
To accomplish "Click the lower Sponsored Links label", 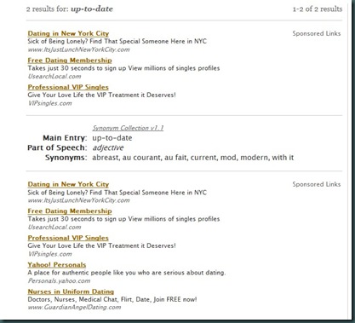I will (x=317, y=184).
